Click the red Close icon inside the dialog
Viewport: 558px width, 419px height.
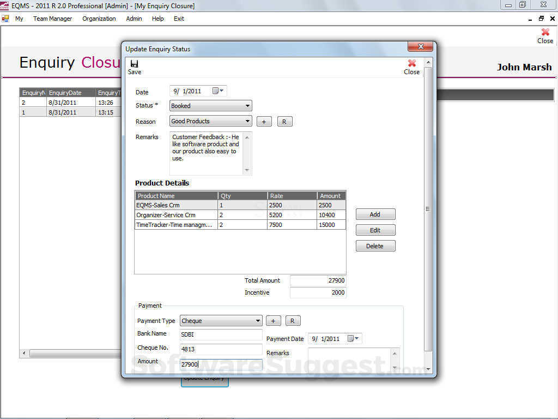pos(411,64)
